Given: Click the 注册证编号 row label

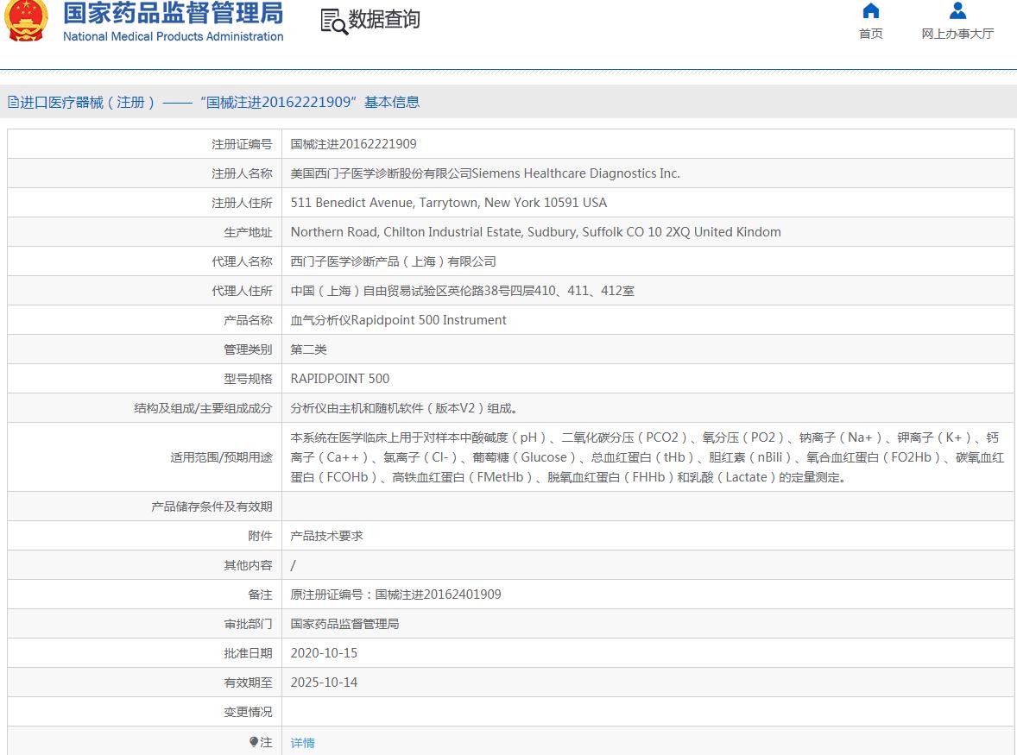Looking at the screenshot, I should tap(242, 144).
